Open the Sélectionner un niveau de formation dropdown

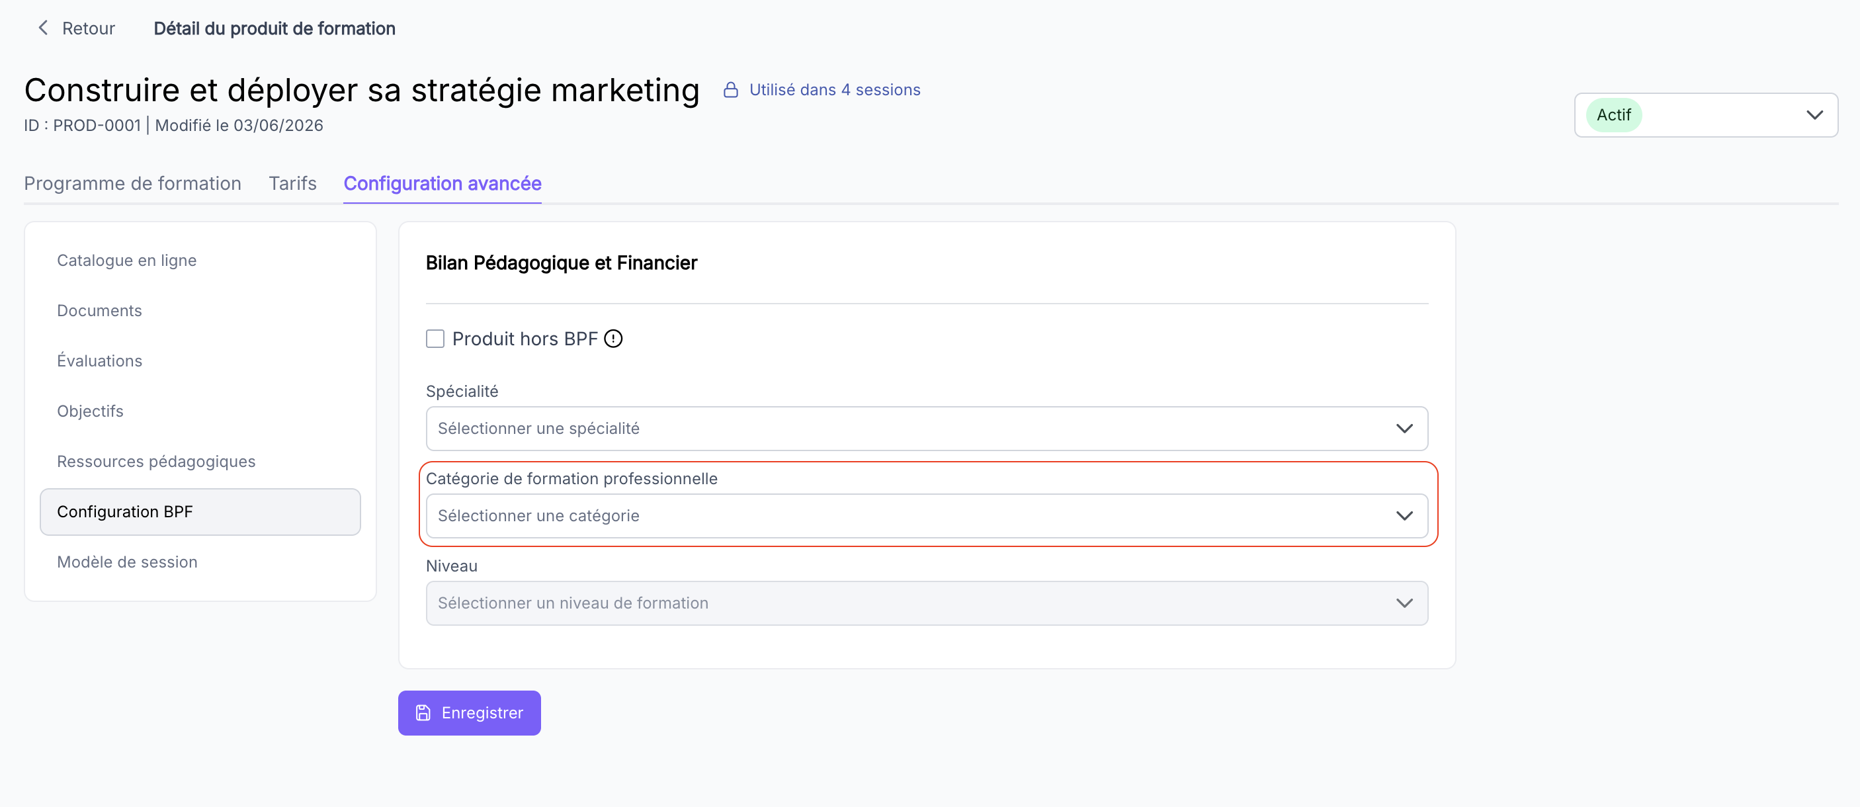(x=927, y=603)
